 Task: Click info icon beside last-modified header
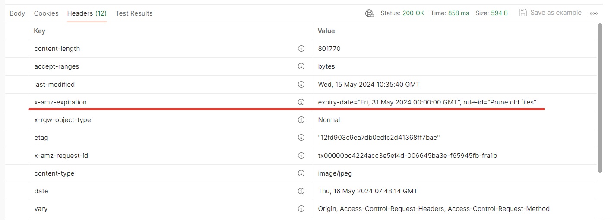pos(301,85)
